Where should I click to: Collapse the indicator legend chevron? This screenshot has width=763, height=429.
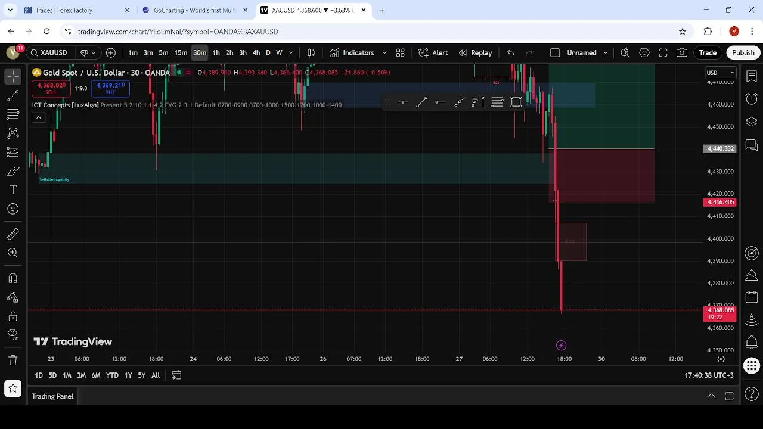click(x=38, y=117)
